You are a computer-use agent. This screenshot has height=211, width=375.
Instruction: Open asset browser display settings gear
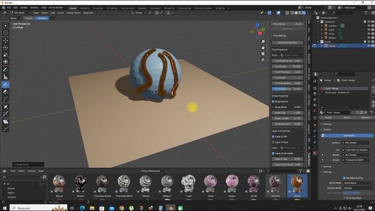click(x=308, y=171)
